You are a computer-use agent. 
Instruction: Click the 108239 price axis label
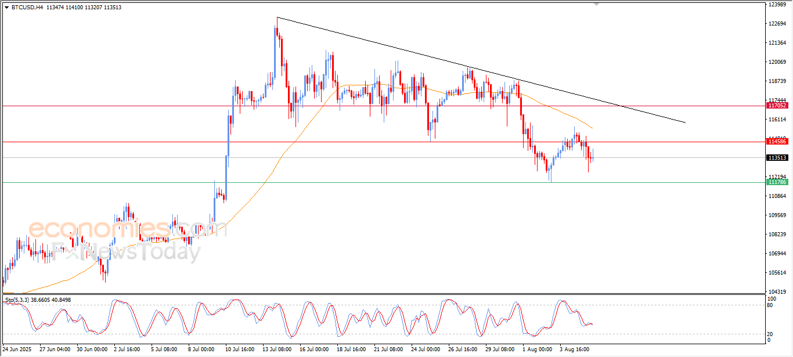(x=777, y=235)
